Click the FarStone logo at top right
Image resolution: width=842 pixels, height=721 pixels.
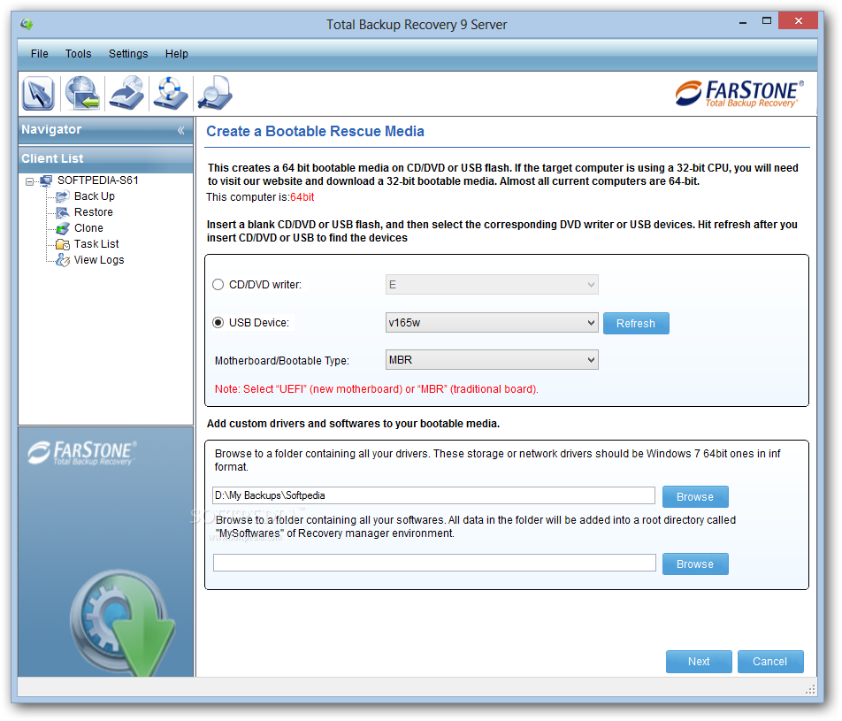click(739, 94)
